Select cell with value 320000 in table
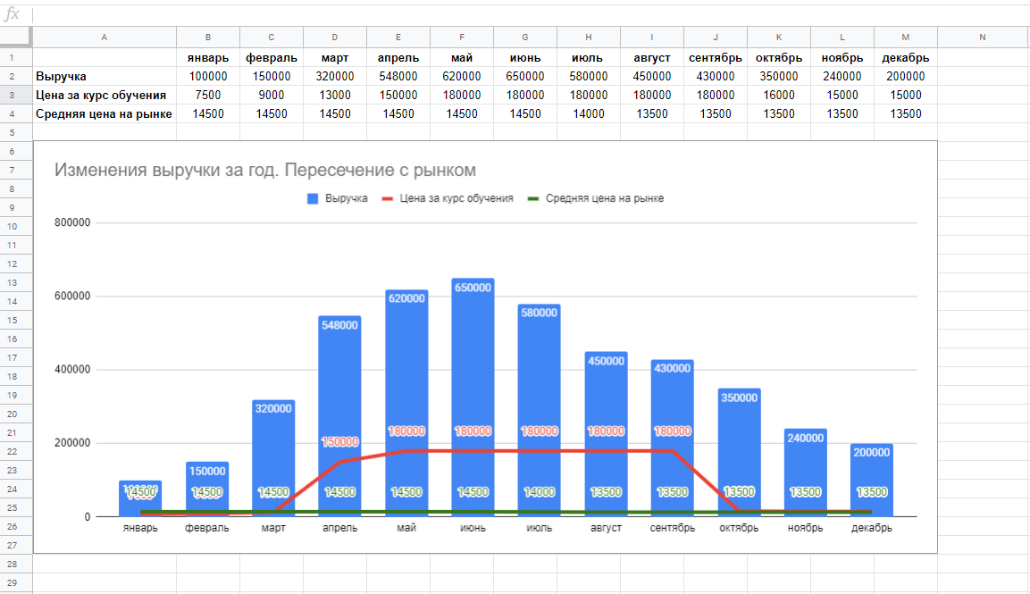Image resolution: width=1030 pixels, height=594 pixels. click(x=335, y=77)
